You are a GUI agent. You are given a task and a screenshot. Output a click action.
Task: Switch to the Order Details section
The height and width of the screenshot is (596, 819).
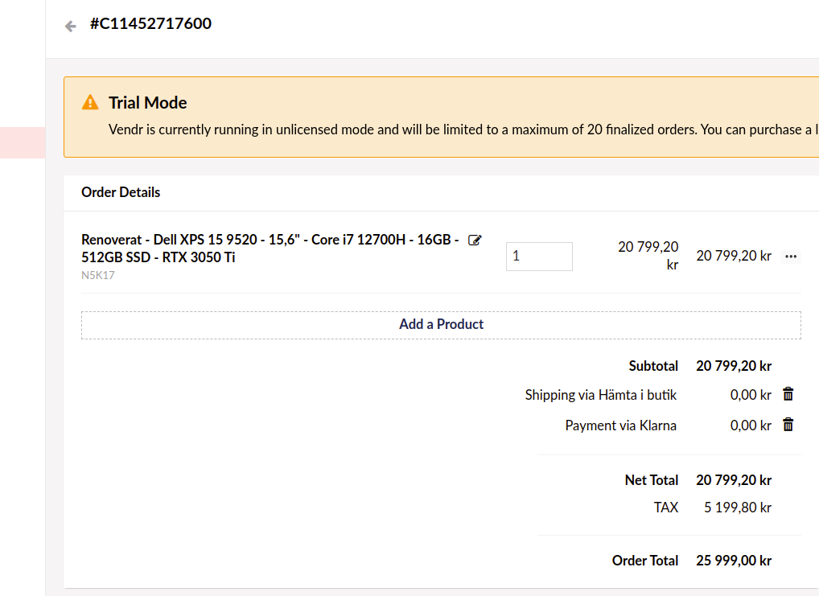click(120, 192)
